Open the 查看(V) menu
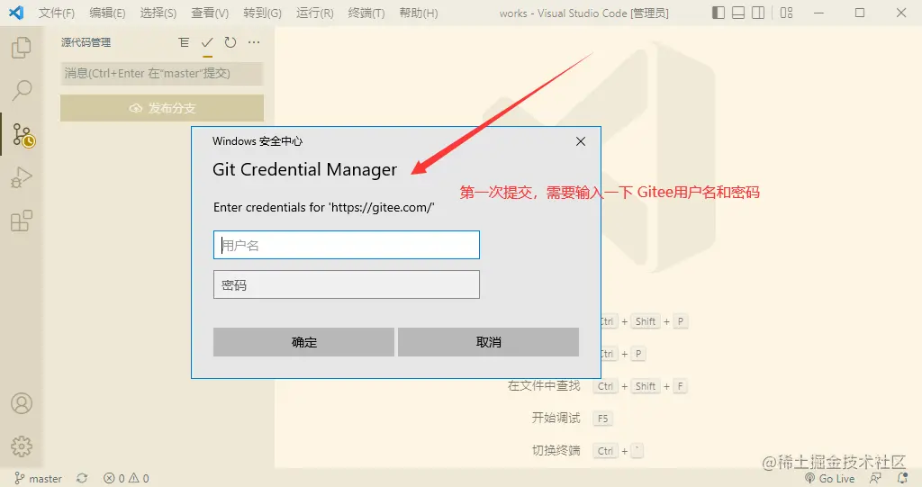Screen dimensions: 922x487 click(210, 13)
